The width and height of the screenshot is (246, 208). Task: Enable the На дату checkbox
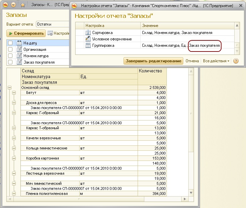[x=10, y=43]
